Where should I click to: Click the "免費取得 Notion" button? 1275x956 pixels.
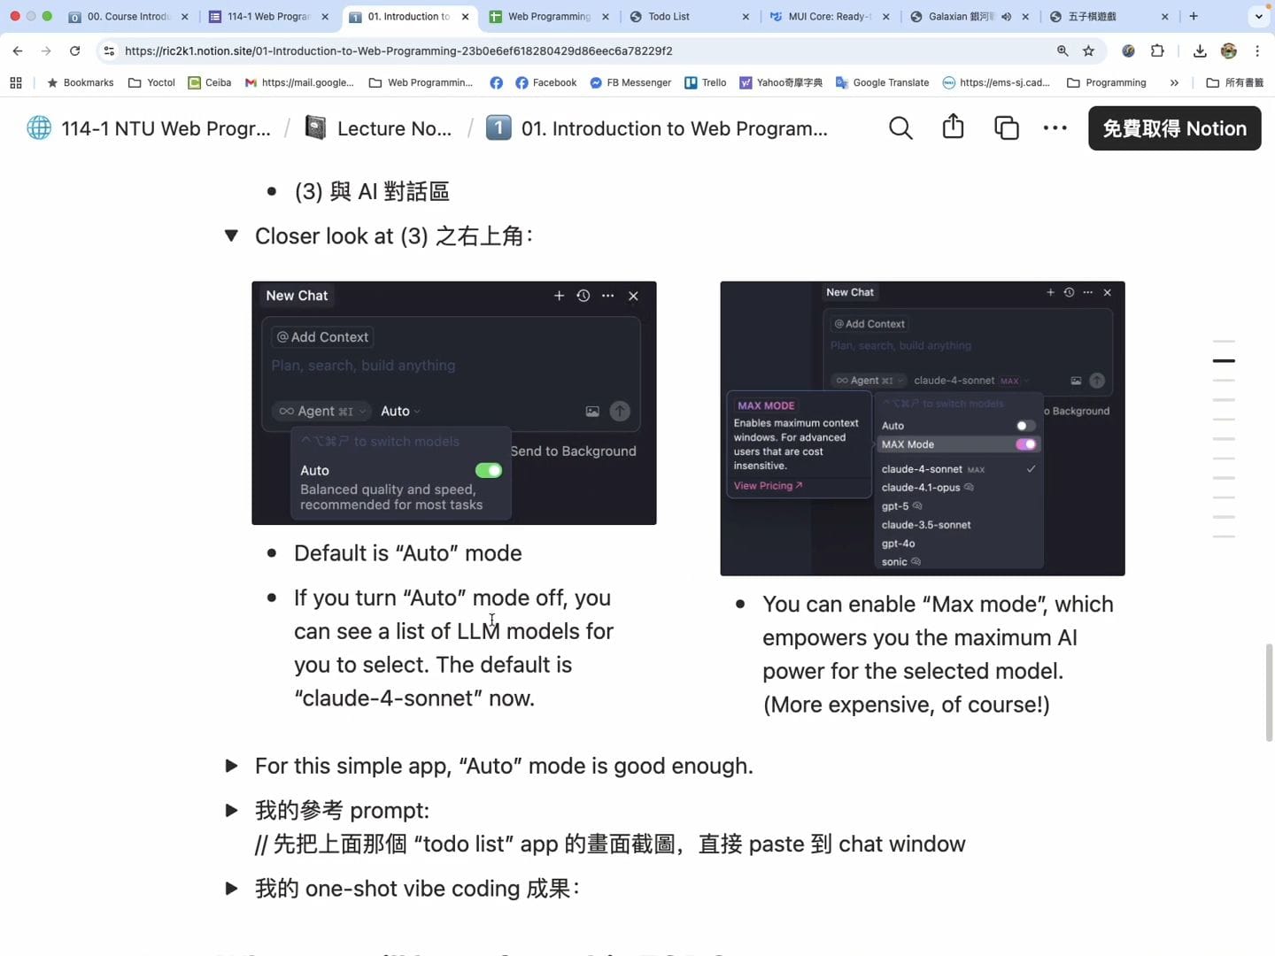tap(1174, 128)
